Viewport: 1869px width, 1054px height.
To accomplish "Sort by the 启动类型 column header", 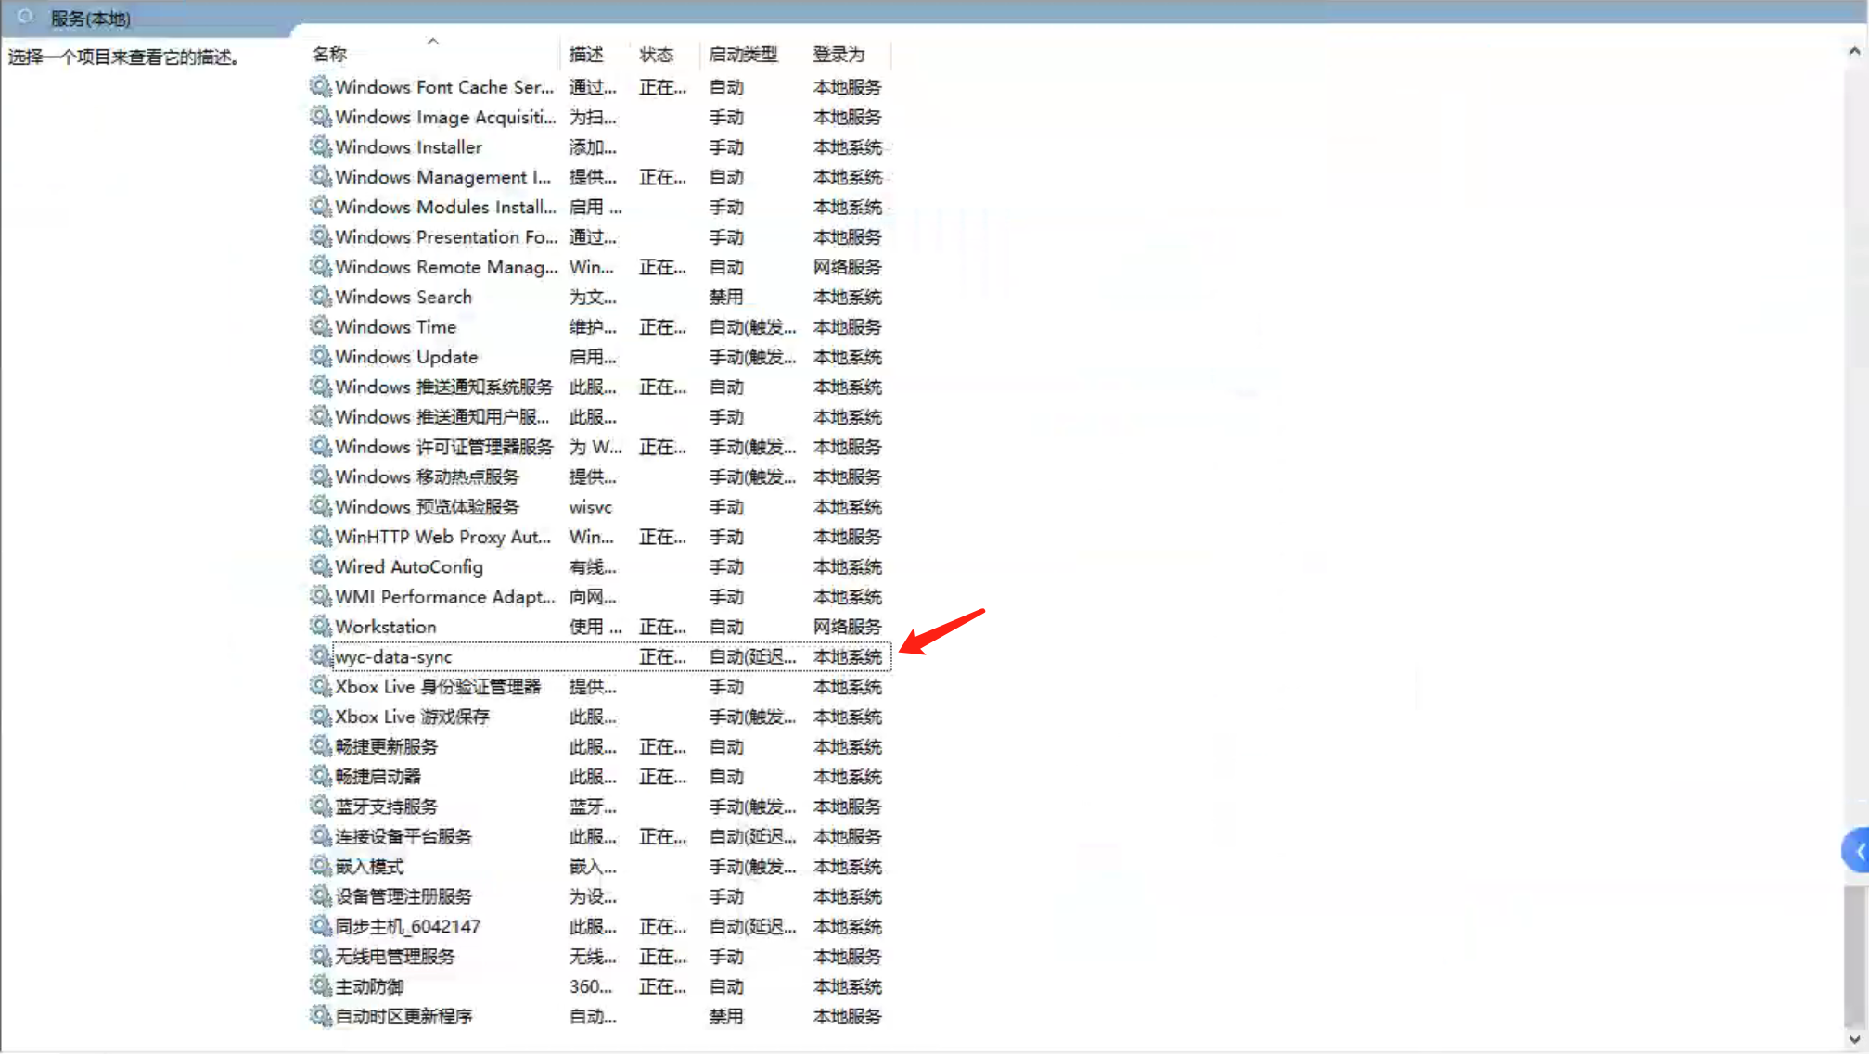I will 743,55.
